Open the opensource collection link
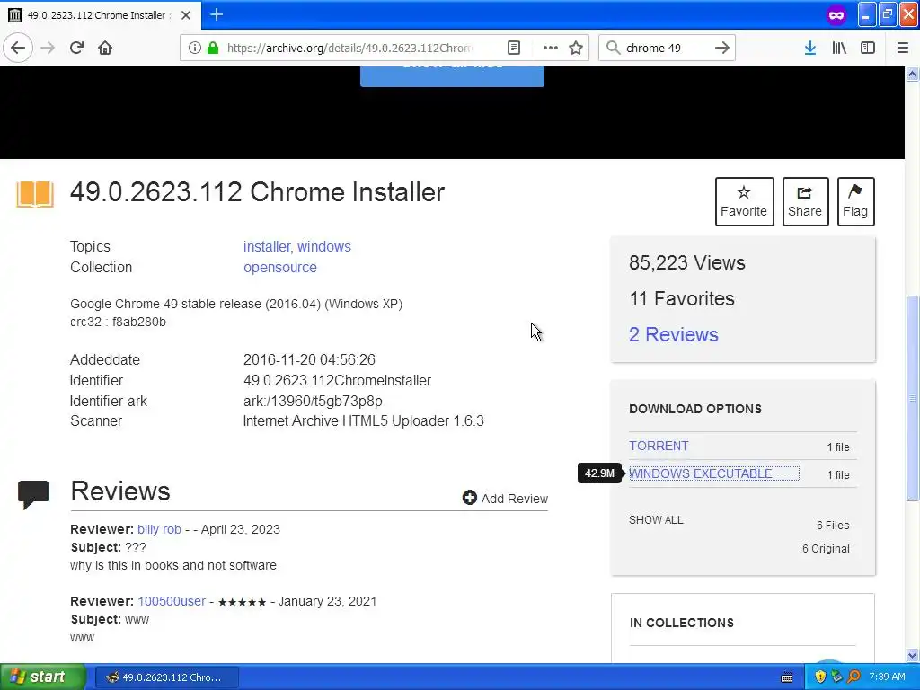 [280, 267]
